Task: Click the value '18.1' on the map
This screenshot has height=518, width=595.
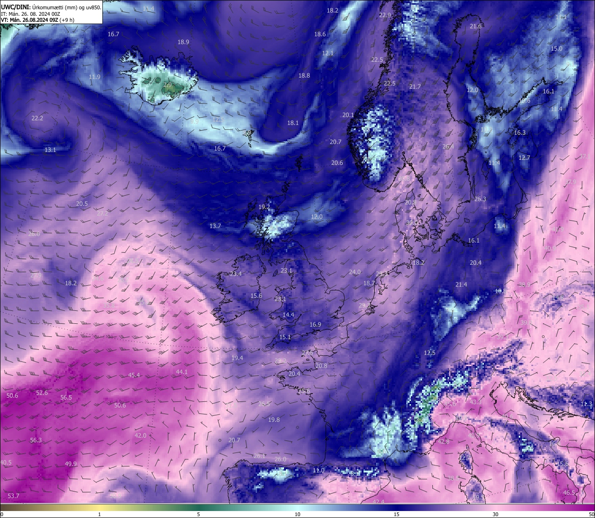Action: pos(293,123)
